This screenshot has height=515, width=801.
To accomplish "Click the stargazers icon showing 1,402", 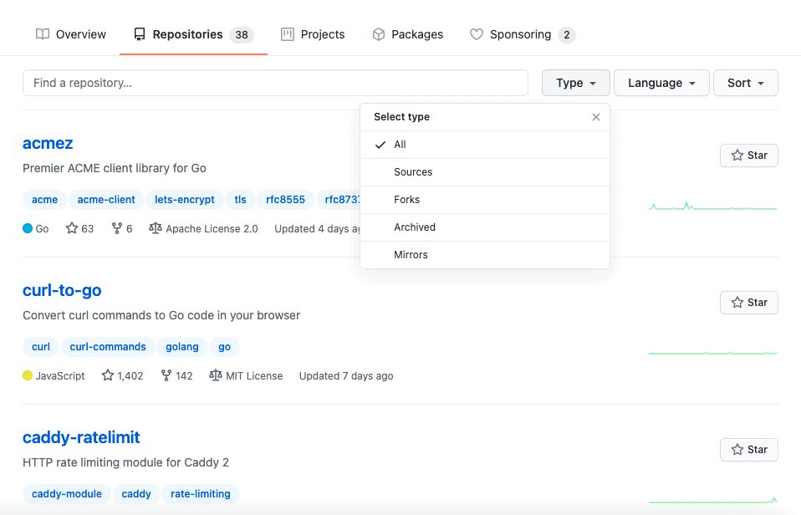I will [108, 375].
